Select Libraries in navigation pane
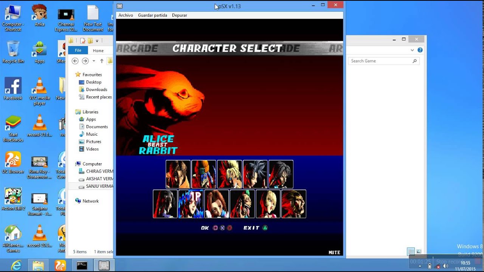This screenshot has width=484, height=272. click(87, 112)
